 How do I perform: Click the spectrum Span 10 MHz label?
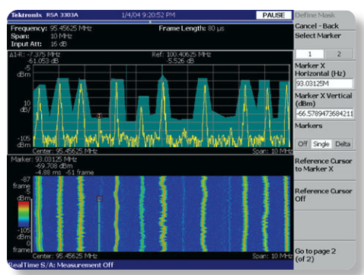tap(273, 152)
